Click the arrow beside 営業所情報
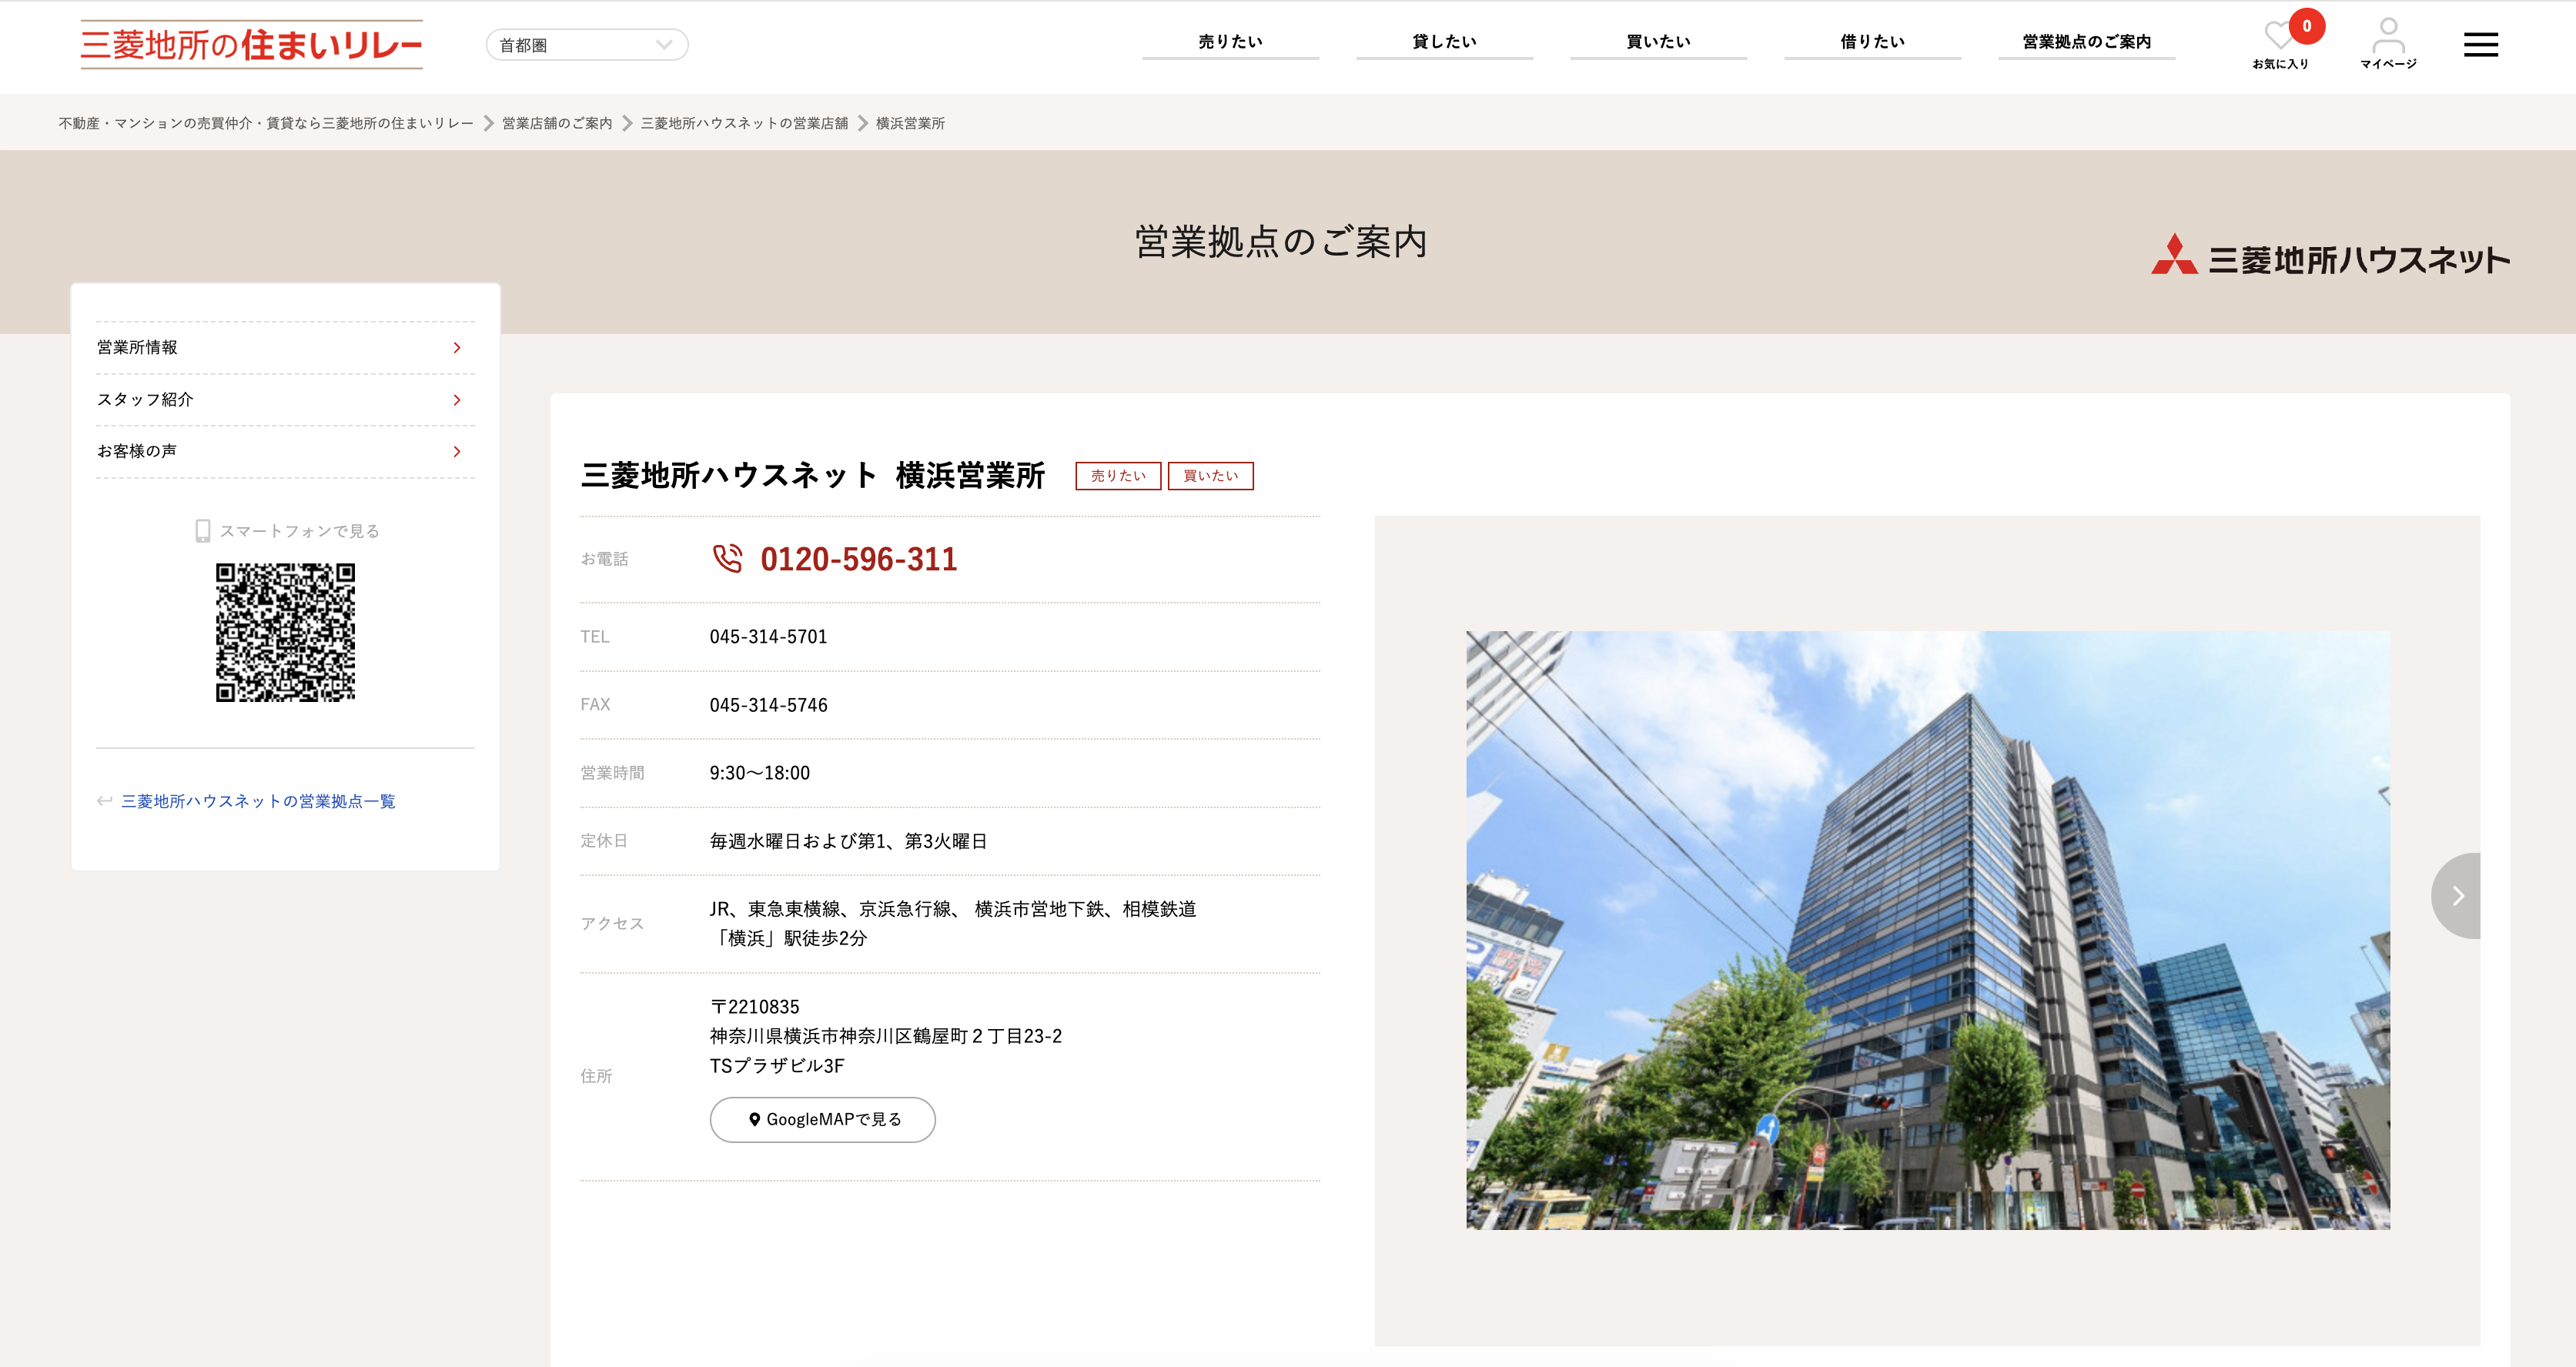Viewport: 2576px width, 1367px height. (457, 348)
